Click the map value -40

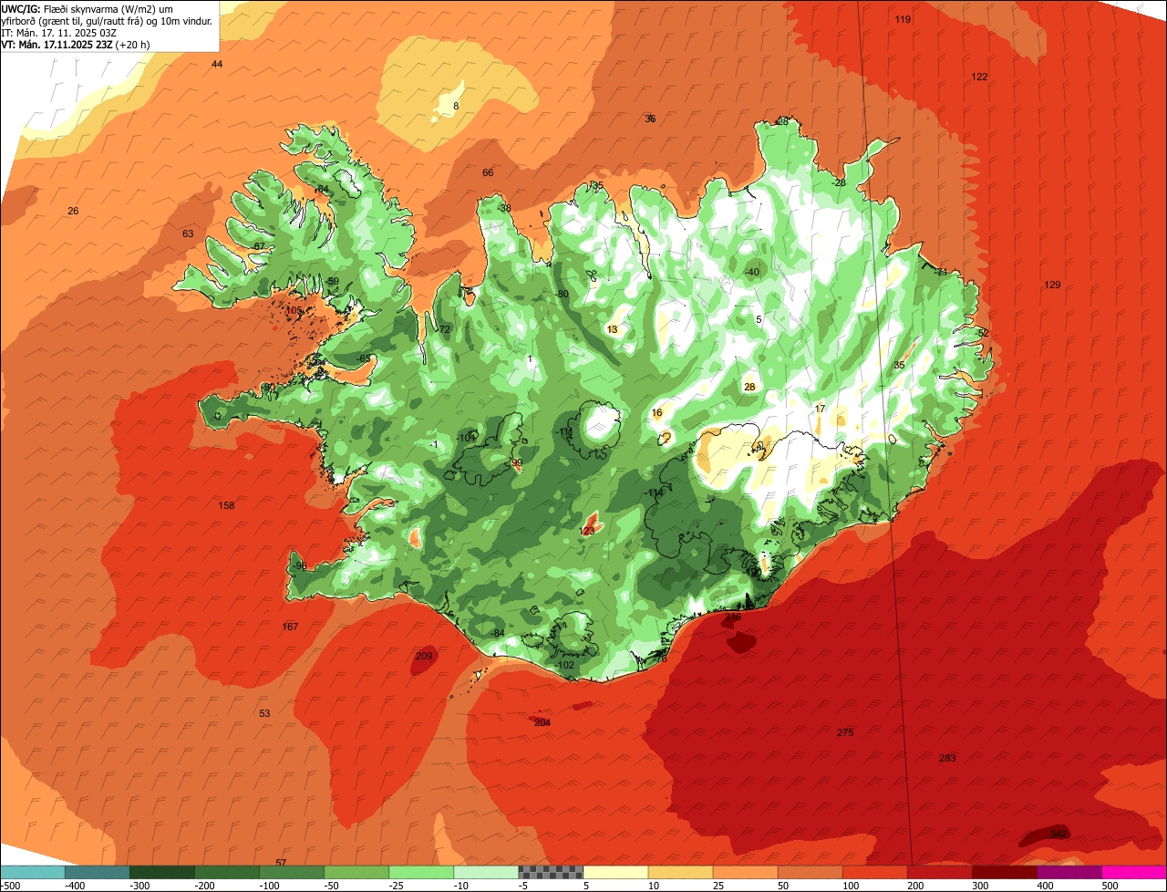point(751,272)
